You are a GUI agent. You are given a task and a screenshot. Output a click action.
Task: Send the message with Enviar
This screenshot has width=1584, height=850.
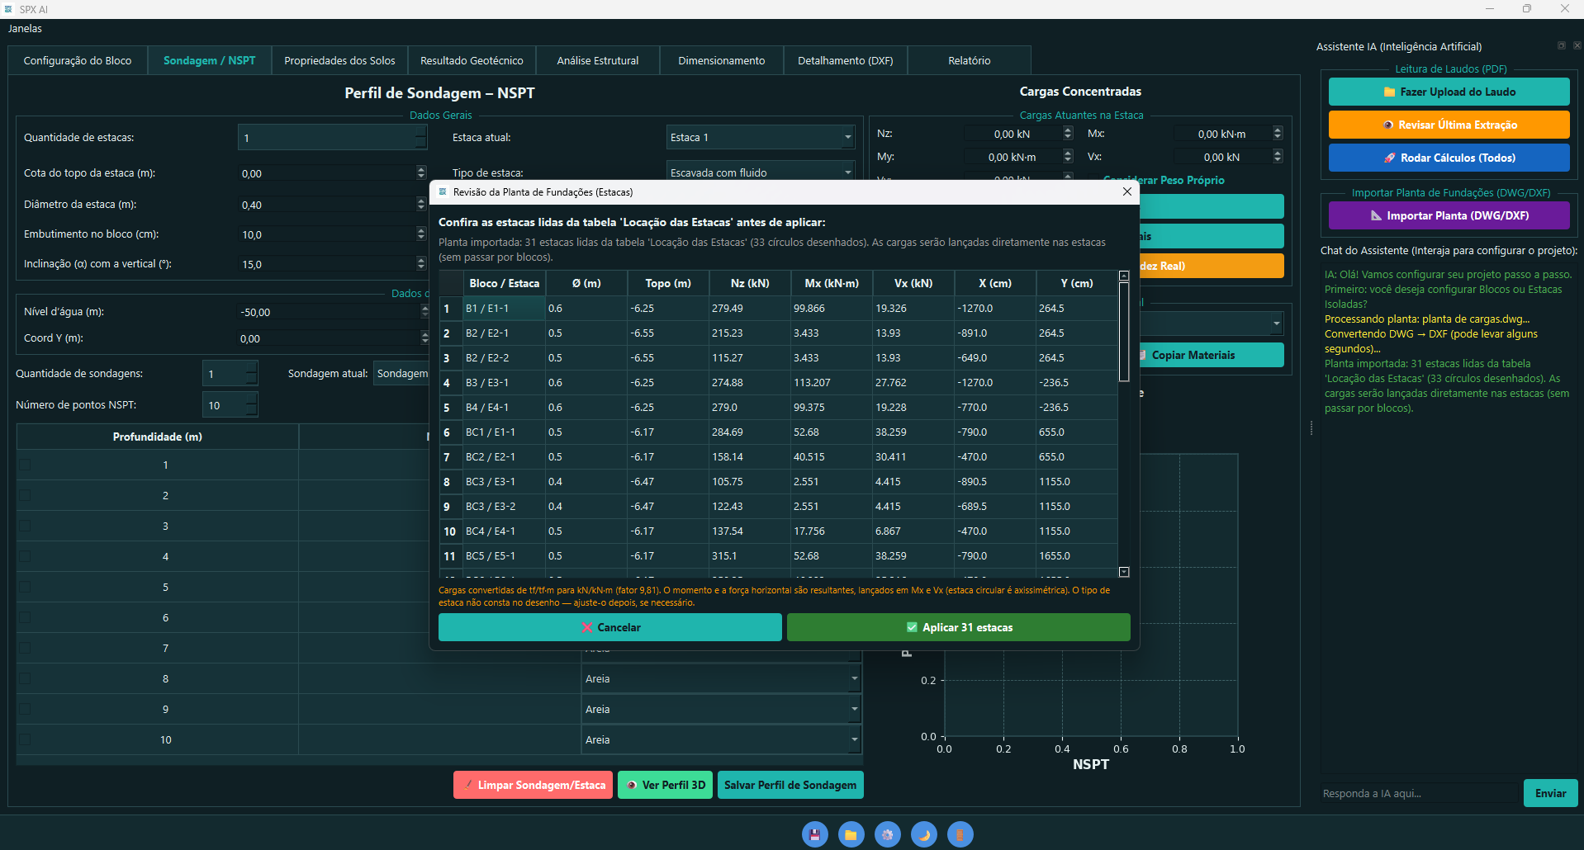(1550, 793)
